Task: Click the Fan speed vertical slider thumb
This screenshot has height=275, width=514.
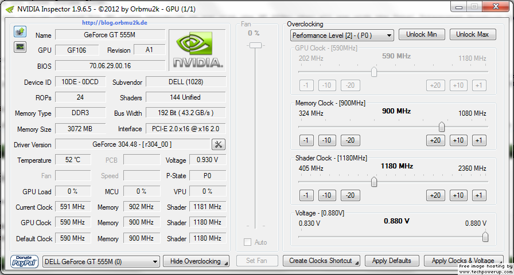Action: (x=255, y=45)
